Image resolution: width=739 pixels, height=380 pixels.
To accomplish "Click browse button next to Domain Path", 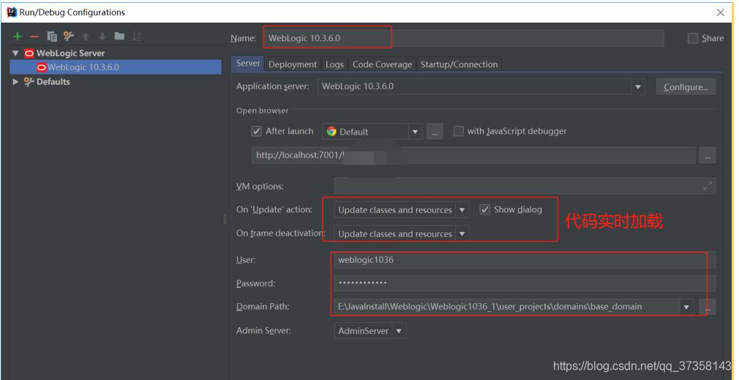I will pos(708,307).
